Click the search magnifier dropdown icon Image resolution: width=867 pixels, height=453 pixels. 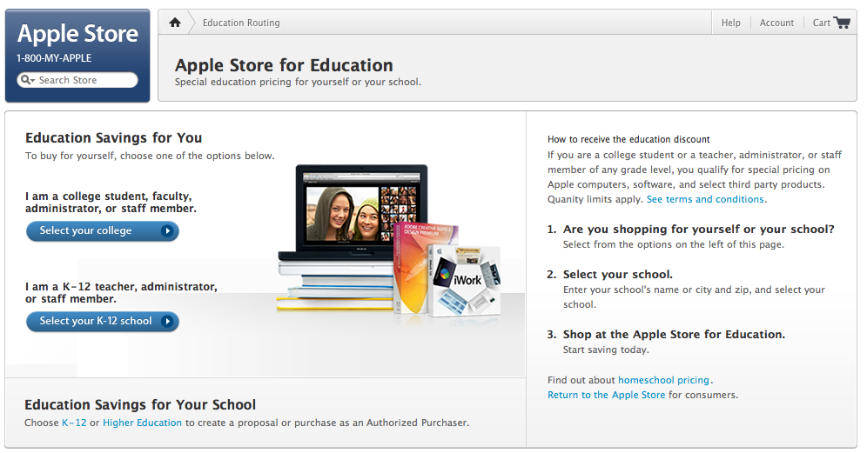tap(27, 80)
